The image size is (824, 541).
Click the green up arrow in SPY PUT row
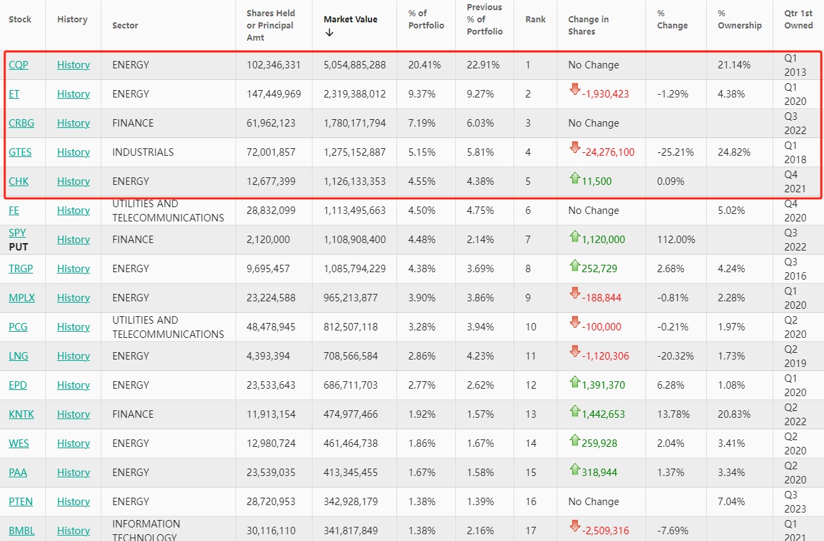[x=574, y=236]
